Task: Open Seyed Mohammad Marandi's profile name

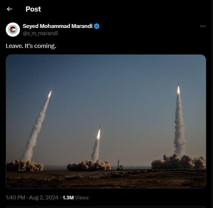Action: tap(58, 26)
